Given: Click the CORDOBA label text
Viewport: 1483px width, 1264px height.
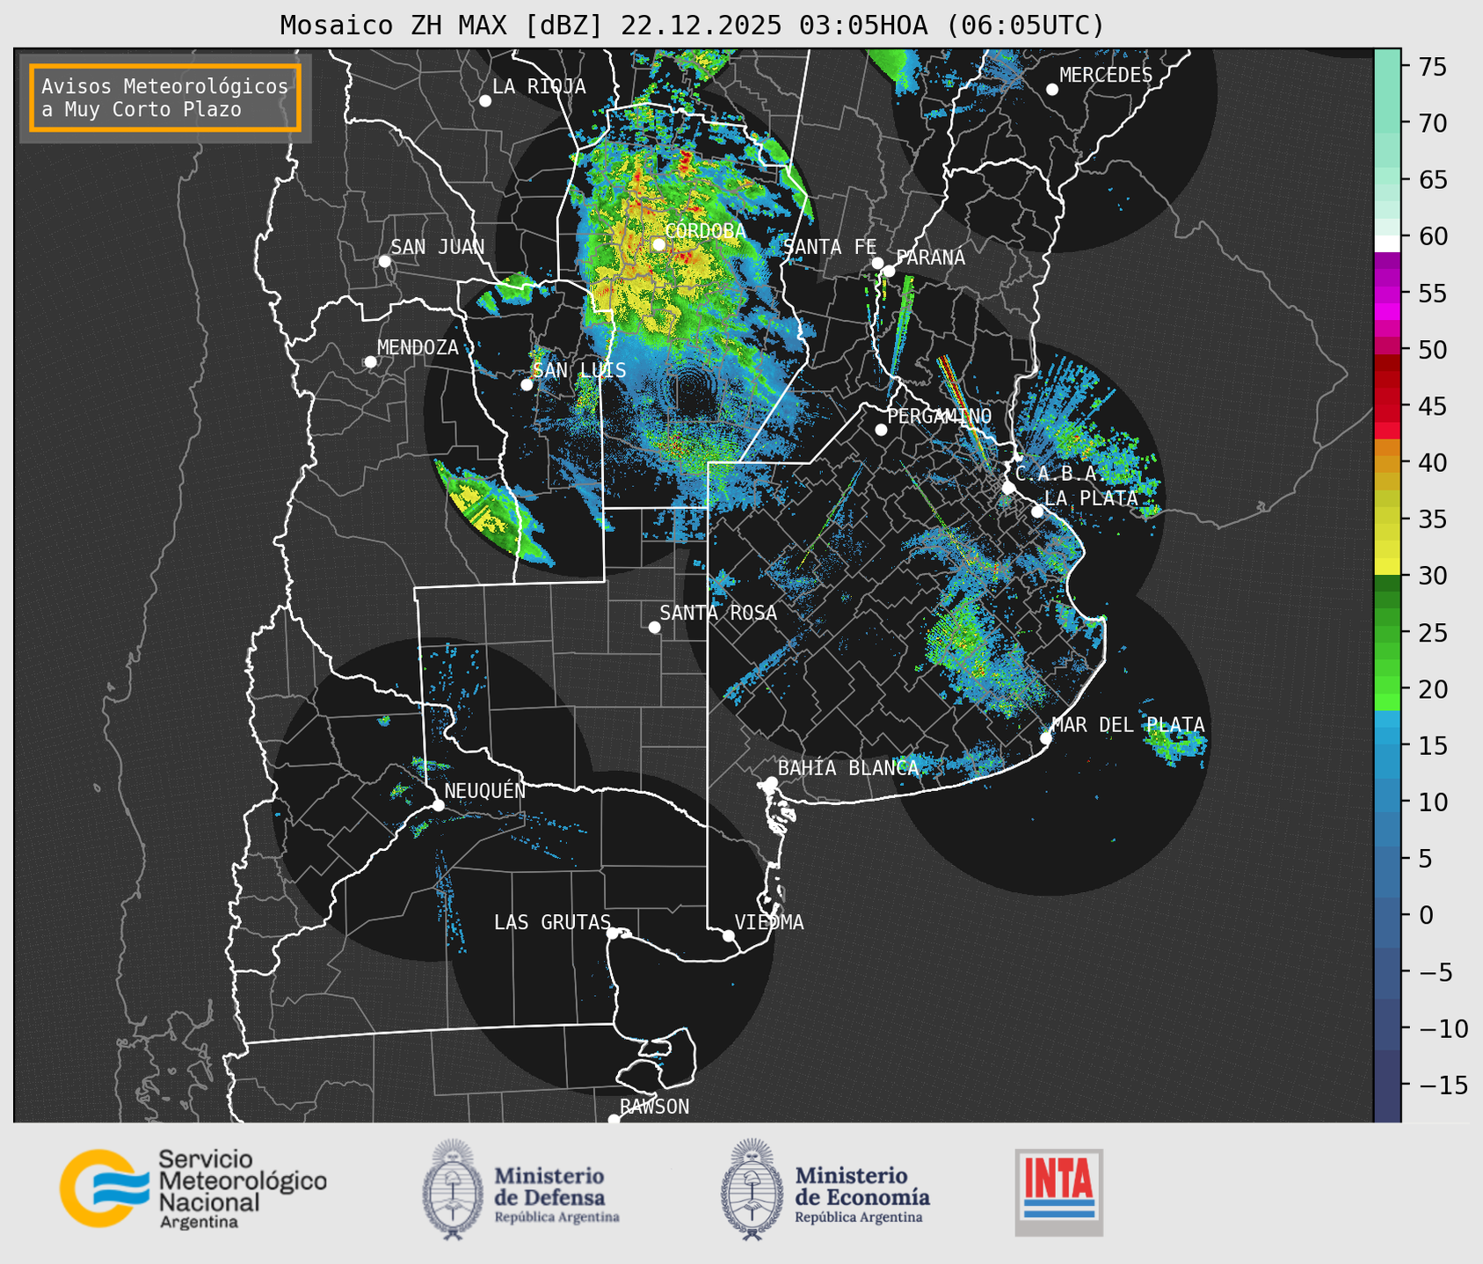Looking at the screenshot, I should (x=705, y=231).
